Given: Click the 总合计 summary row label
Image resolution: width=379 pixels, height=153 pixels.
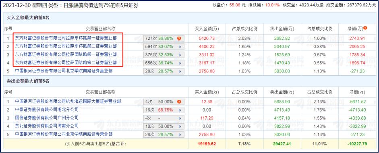Looking at the screenshot, I should pos(95,144).
